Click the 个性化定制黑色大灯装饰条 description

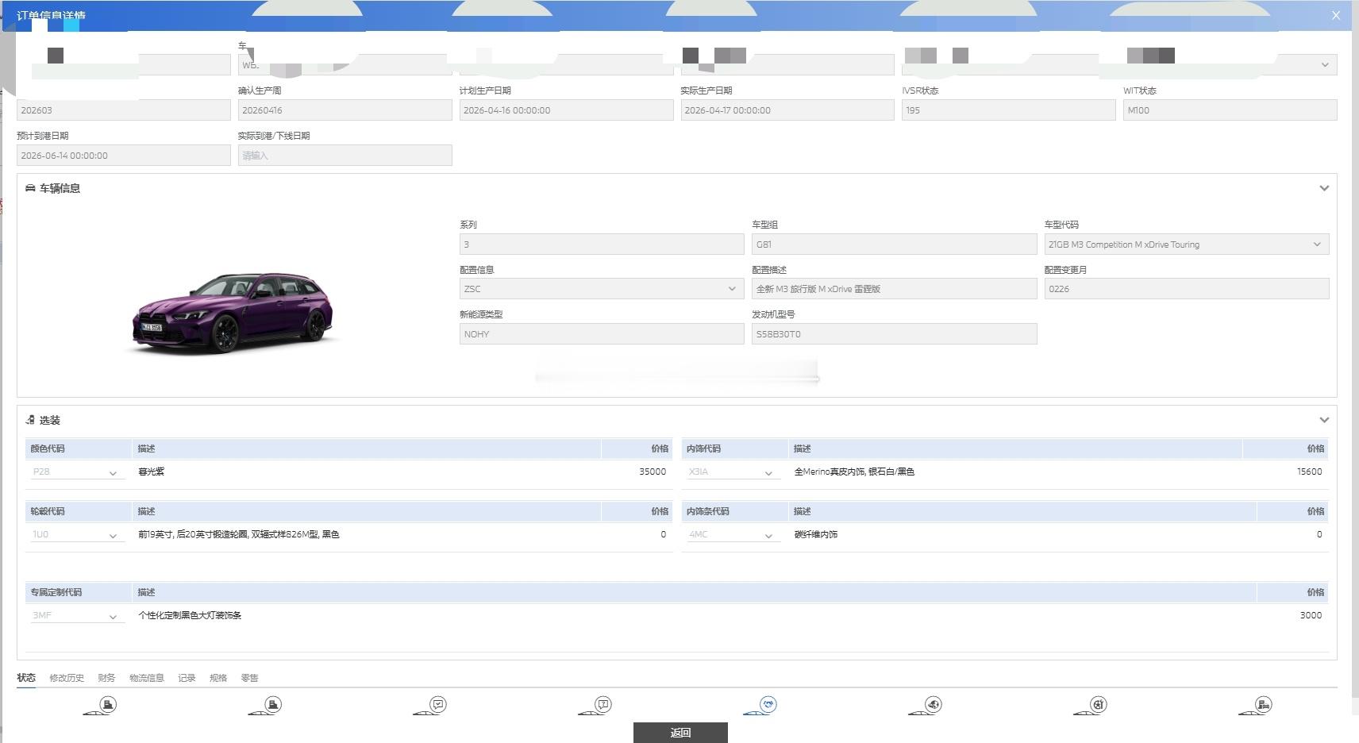tap(190, 615)
